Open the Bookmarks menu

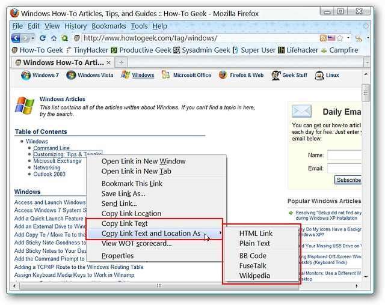point(109,26)
